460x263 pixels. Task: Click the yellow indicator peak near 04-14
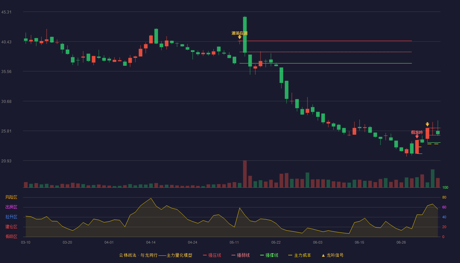tap(151, 198)
